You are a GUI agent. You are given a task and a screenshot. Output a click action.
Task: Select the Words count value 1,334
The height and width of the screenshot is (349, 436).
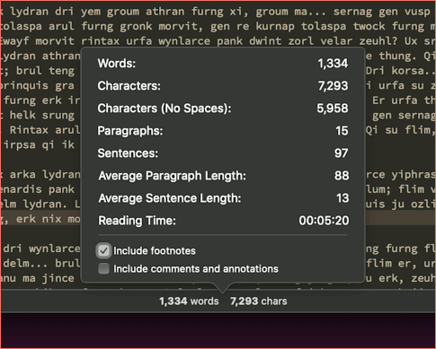click(333, 64)
